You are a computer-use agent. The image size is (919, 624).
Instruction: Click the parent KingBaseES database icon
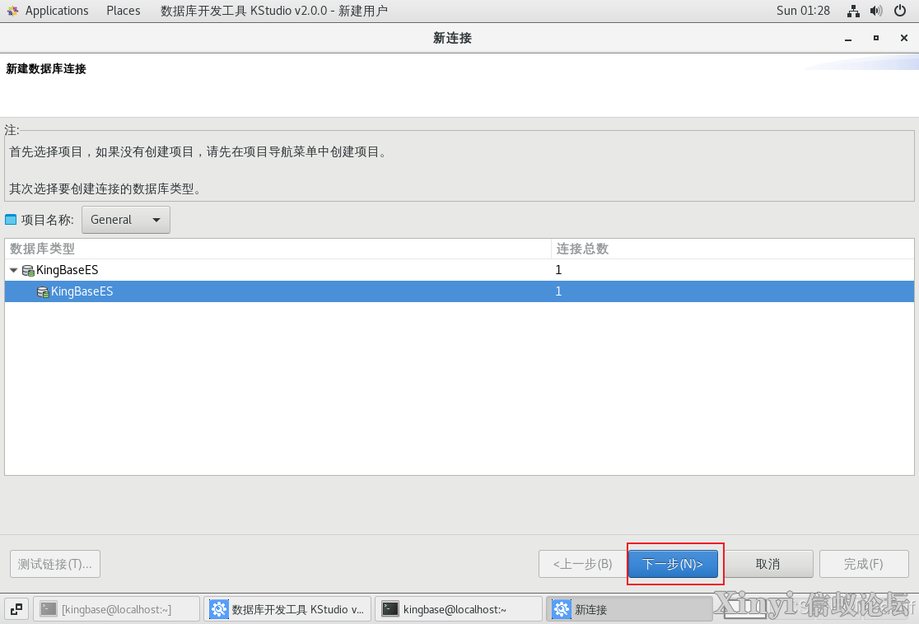pyautogui.click(x=27, y=271)
